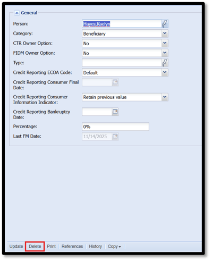This screenshot has height=261, width=211.
Task: Click the Retain previous value field
Action: pos(122,97)
